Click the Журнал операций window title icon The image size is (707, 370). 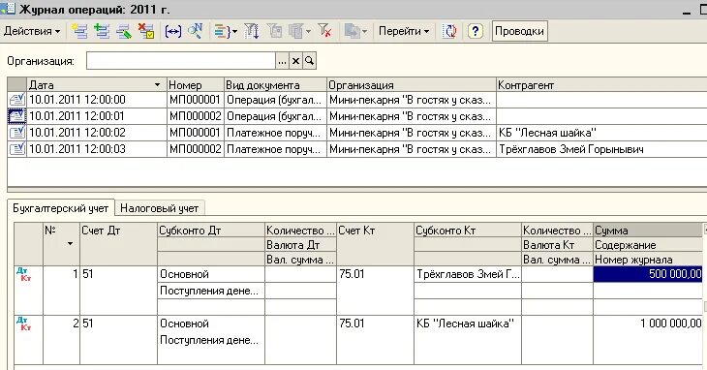pyautogui.click(x=8, y=8)
